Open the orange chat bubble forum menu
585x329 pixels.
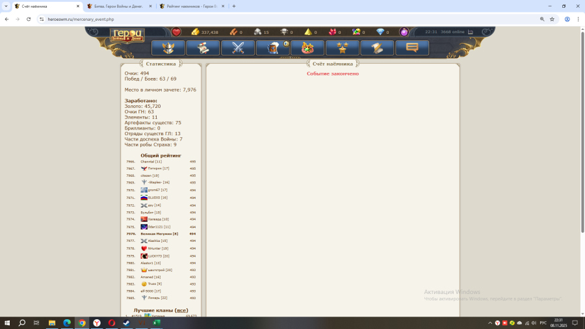[x=412, y=48]
